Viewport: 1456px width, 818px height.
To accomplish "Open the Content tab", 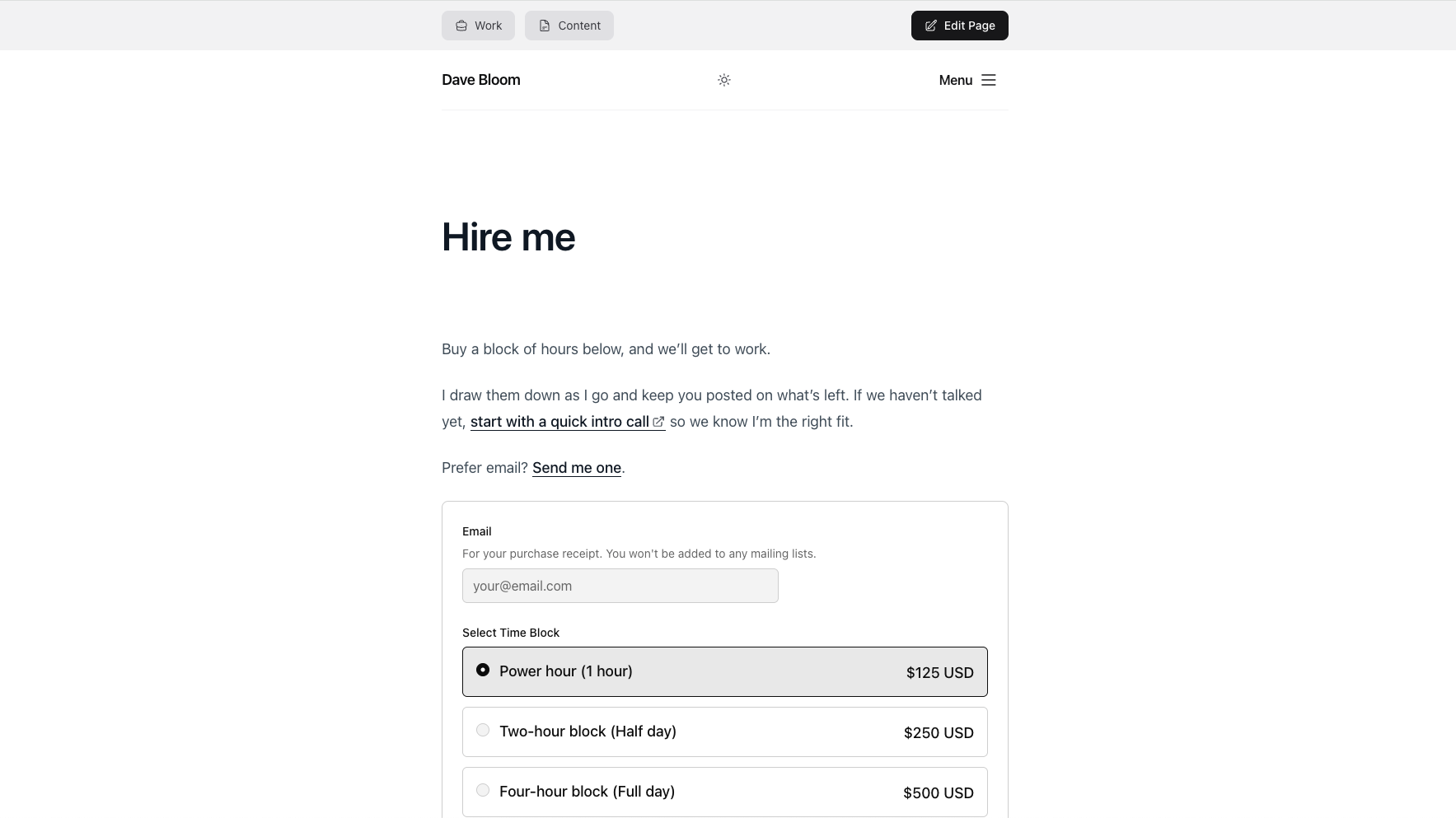I will 569,26.
